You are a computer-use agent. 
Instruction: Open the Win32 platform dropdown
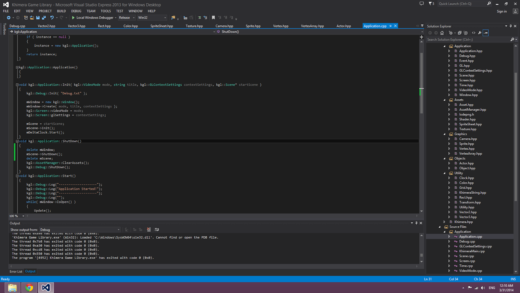(152, 18)
